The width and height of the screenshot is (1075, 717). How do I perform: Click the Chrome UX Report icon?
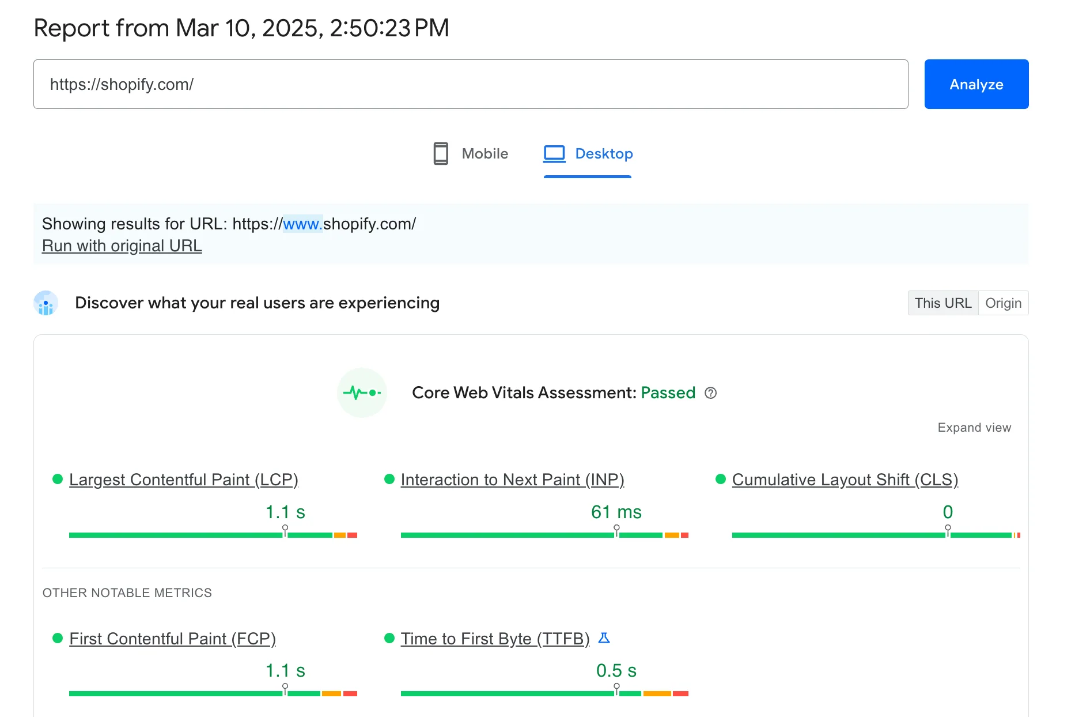(x=46, y=303)
